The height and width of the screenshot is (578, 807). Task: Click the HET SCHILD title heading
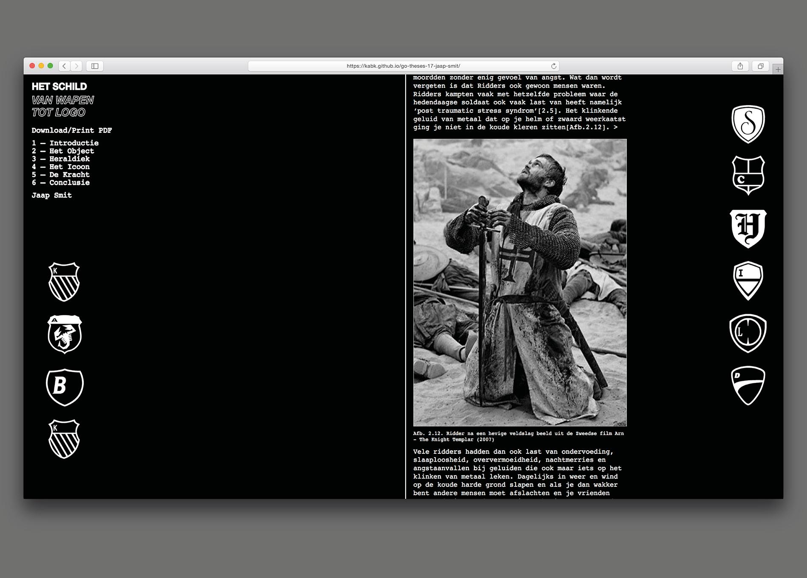point(59,87)
